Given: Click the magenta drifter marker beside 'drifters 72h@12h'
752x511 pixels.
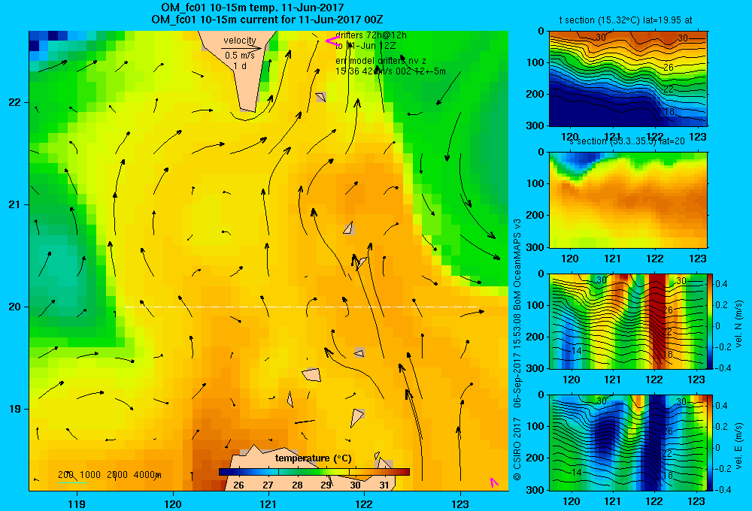Looking at the screenshot, I should point(332,41).
